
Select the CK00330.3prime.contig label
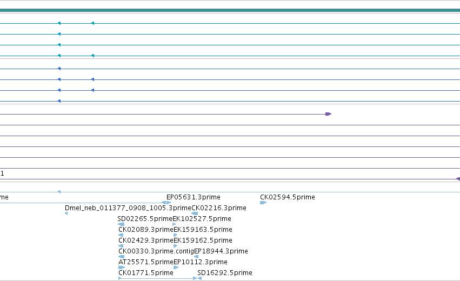click(x=156, y=251)
